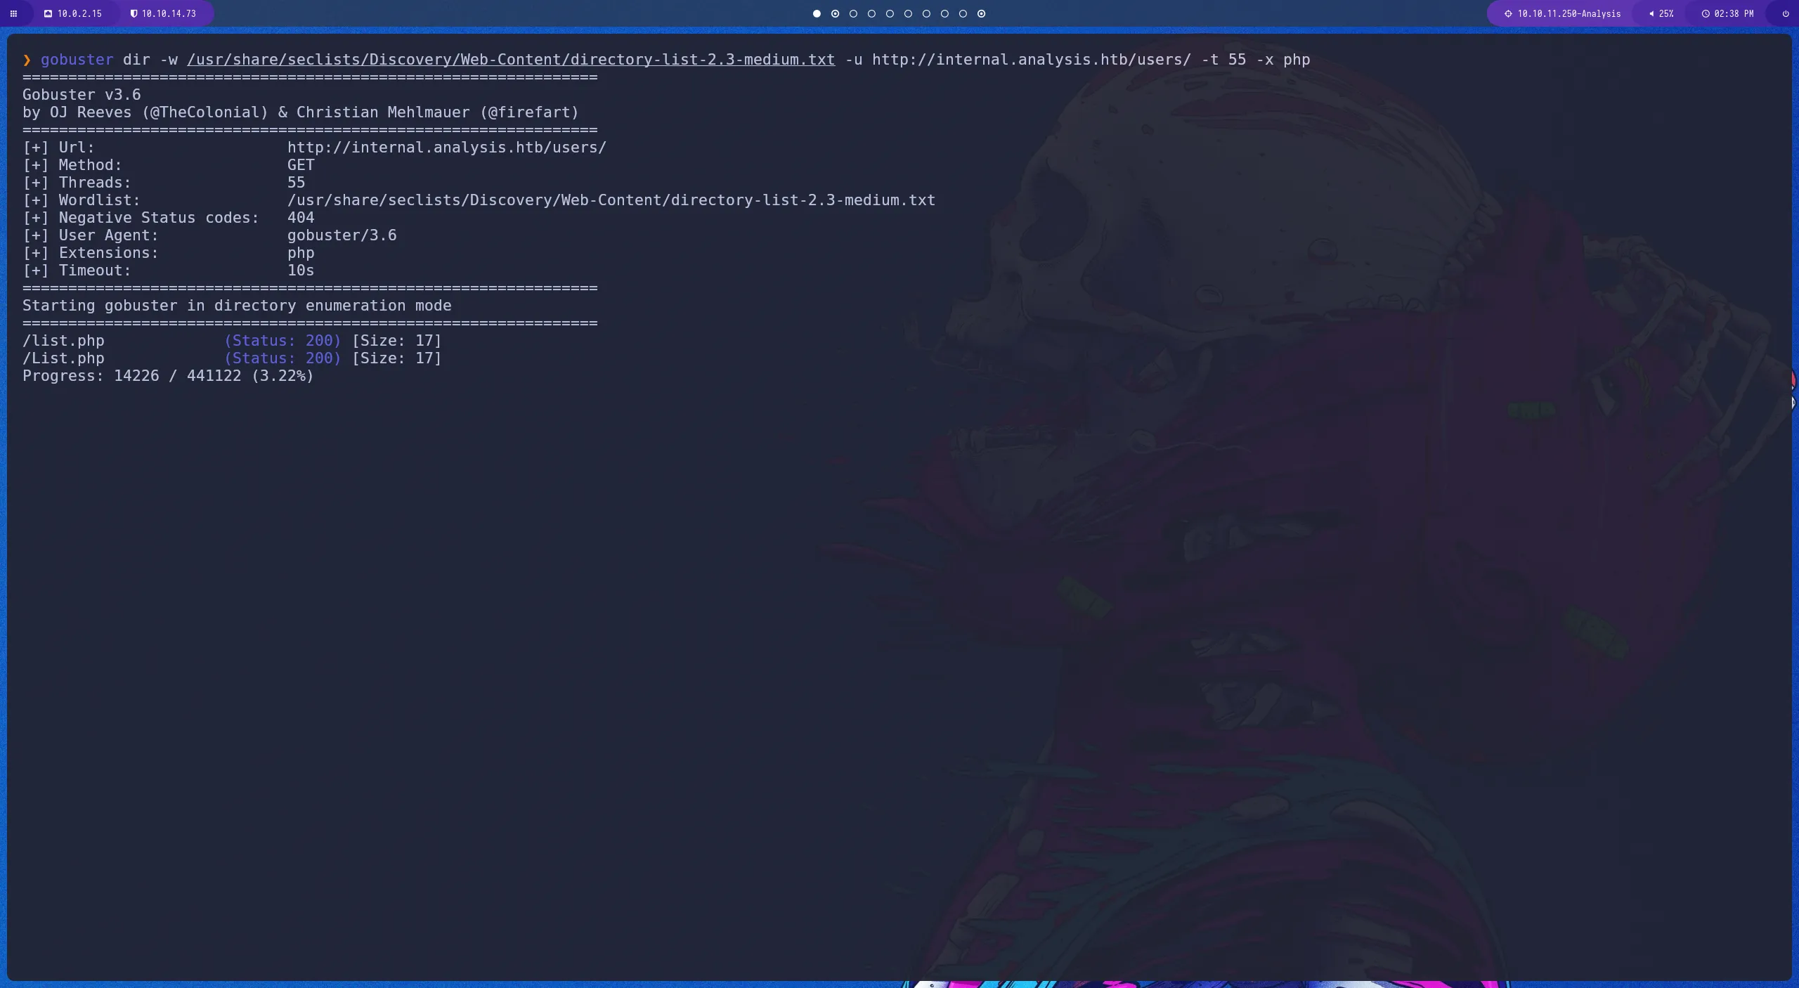Switch to the second workspace
The width and height of the screenshot is (1799, 988).
click(835, 13)
